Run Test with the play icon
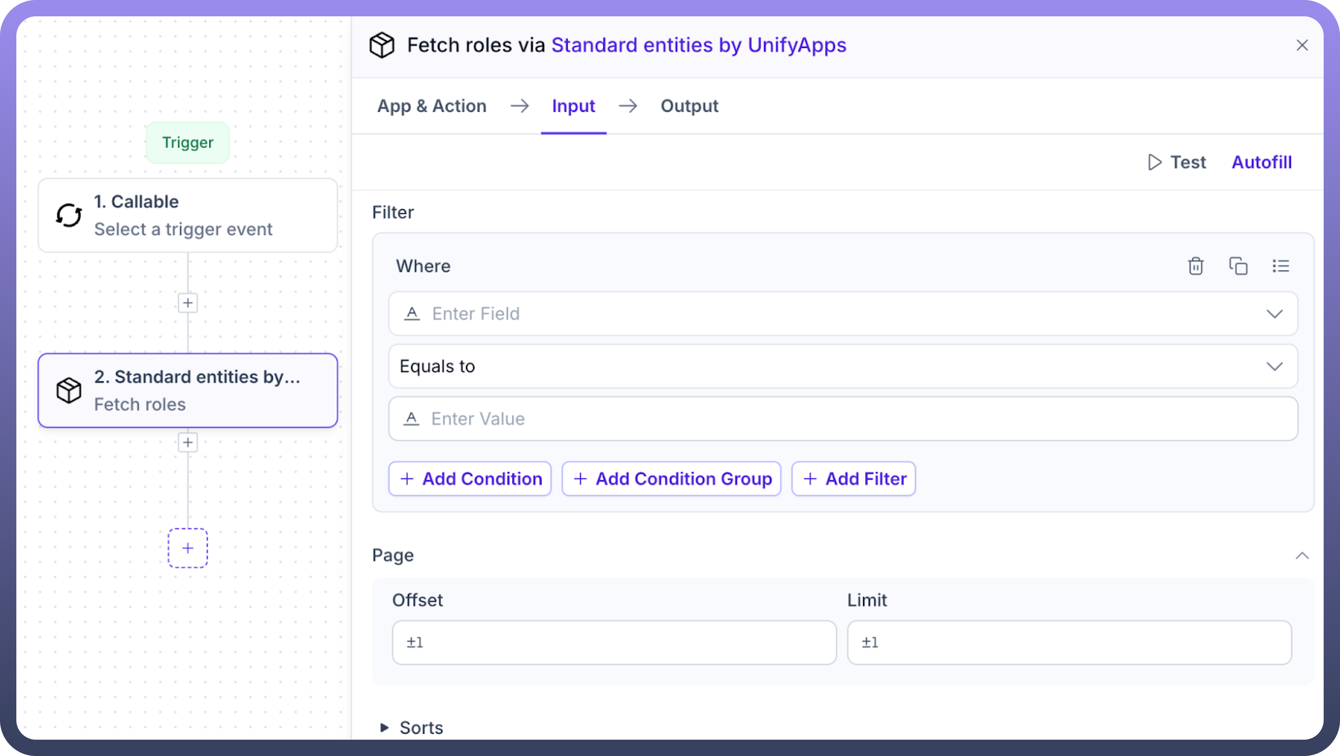The height and width of the screenshot is (756, 1340). [x=1177, y=162]
